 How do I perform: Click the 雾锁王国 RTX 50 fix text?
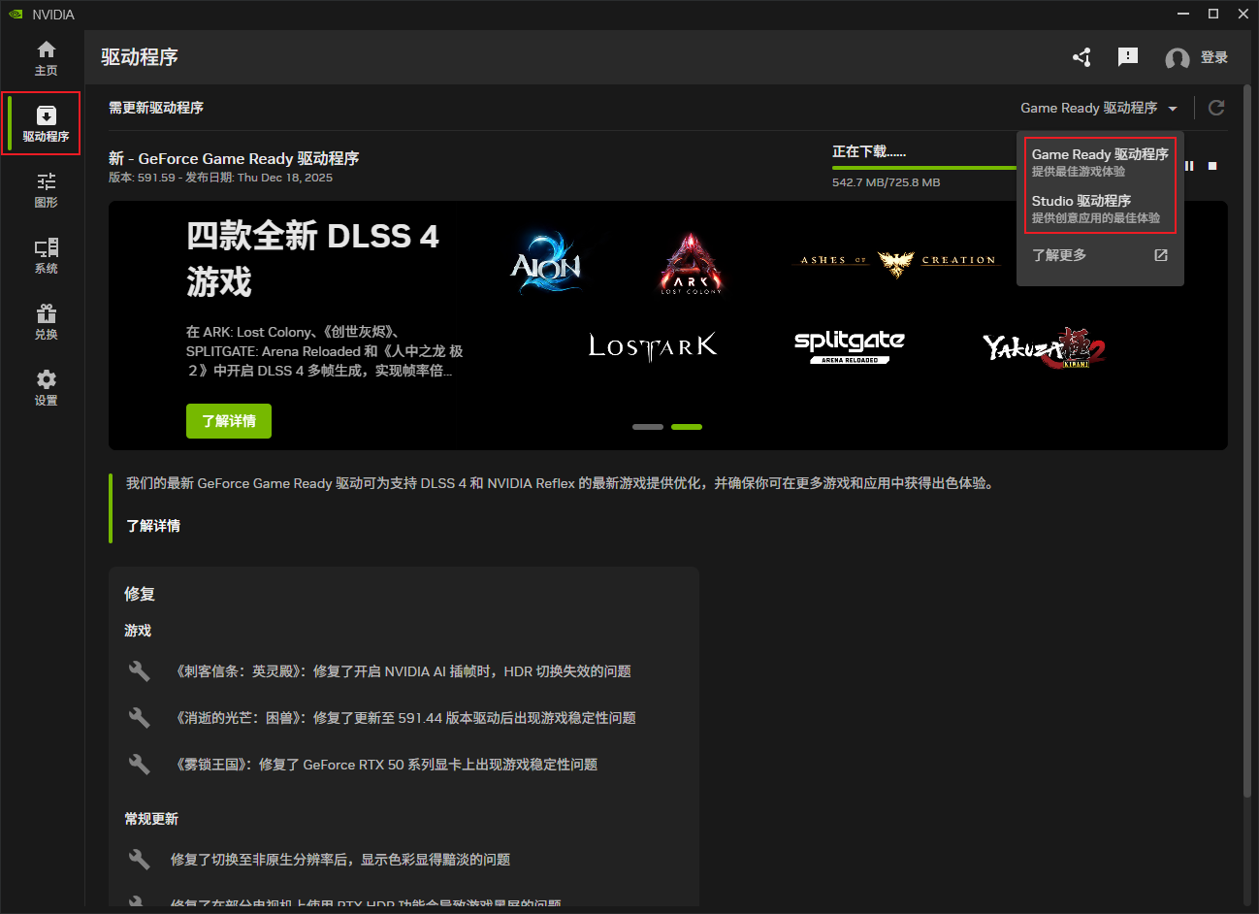384,765
